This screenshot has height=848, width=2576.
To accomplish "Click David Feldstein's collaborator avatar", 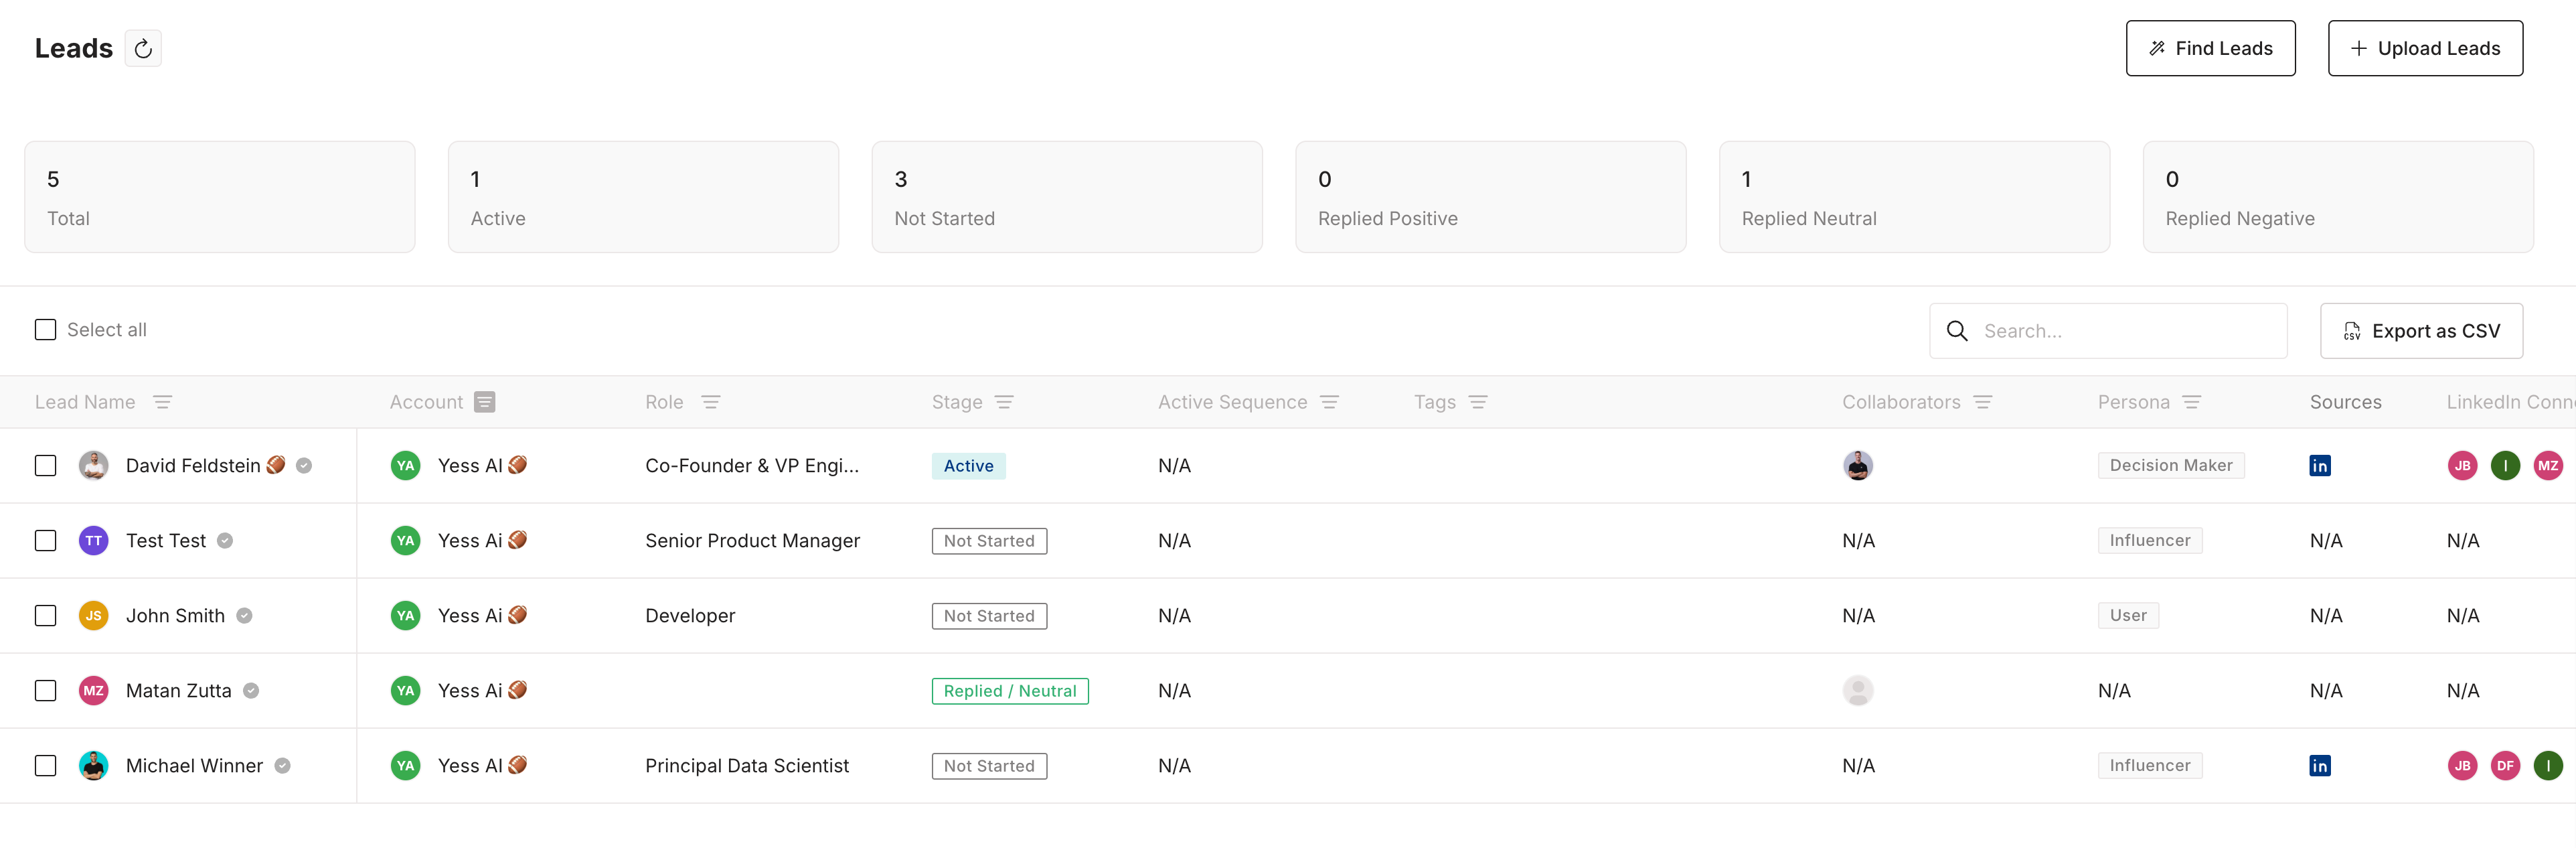I will (x=1857, y=466).
